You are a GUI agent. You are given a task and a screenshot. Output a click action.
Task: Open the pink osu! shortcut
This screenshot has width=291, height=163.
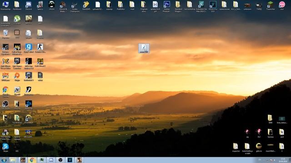pyautogui.click(x=282, y=5)
